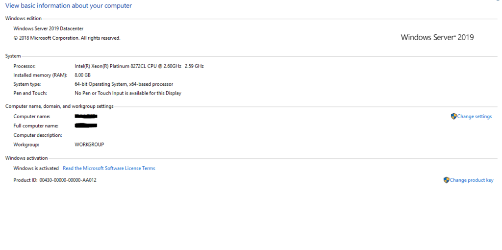The height and width of the screenshot is (250, 502).
Task: Click the 'System' section header
Action: point(13,56)
